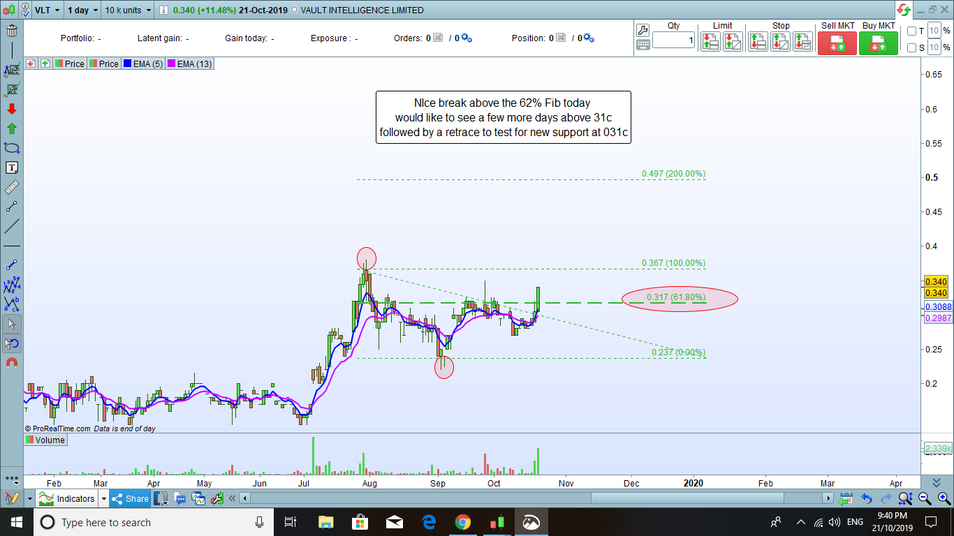Click the zoom in magnifier icon
Image resolution: width=954 pixels, height=536 pixels.
coord(944,498)
